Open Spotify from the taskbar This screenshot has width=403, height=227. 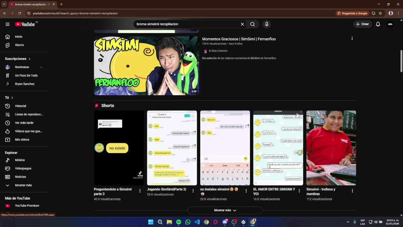tap(179, 222)
